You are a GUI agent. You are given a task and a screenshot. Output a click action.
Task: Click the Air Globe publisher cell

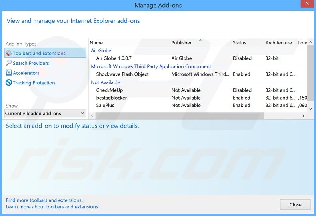coord(181,58)
